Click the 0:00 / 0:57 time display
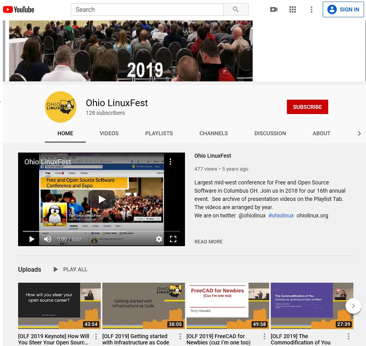This screenshot has height=346, width=366. pyautogui.click(x=69, y=239)
